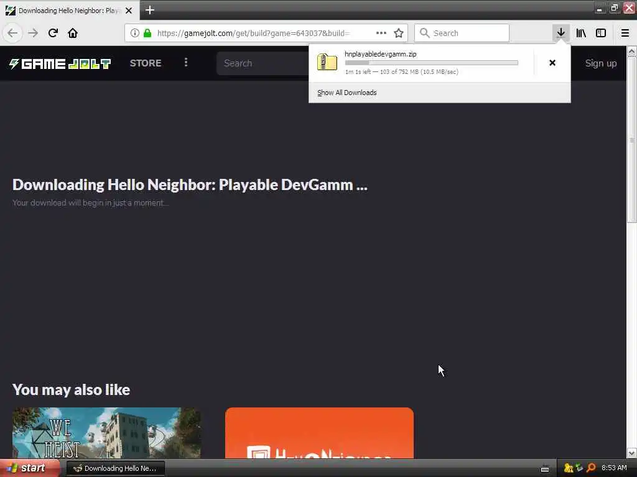
Task: Go back with the browser back arrow
Action: click(x=12, y=33)
